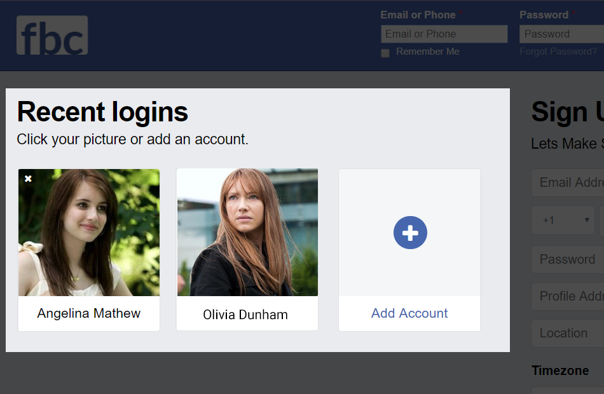Click the Olivia Dunham name label
The width and height of the screenshot is (604, 394).
point(245,315)
